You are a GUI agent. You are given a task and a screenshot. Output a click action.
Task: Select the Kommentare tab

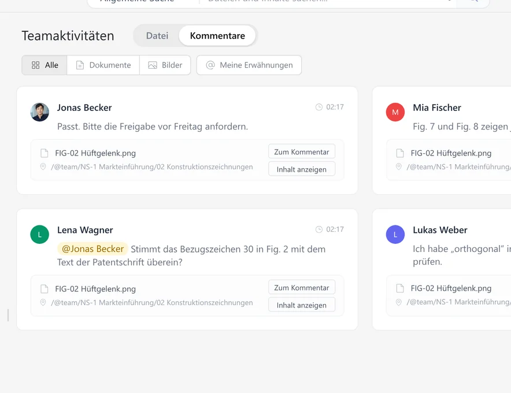coord(217,35)
